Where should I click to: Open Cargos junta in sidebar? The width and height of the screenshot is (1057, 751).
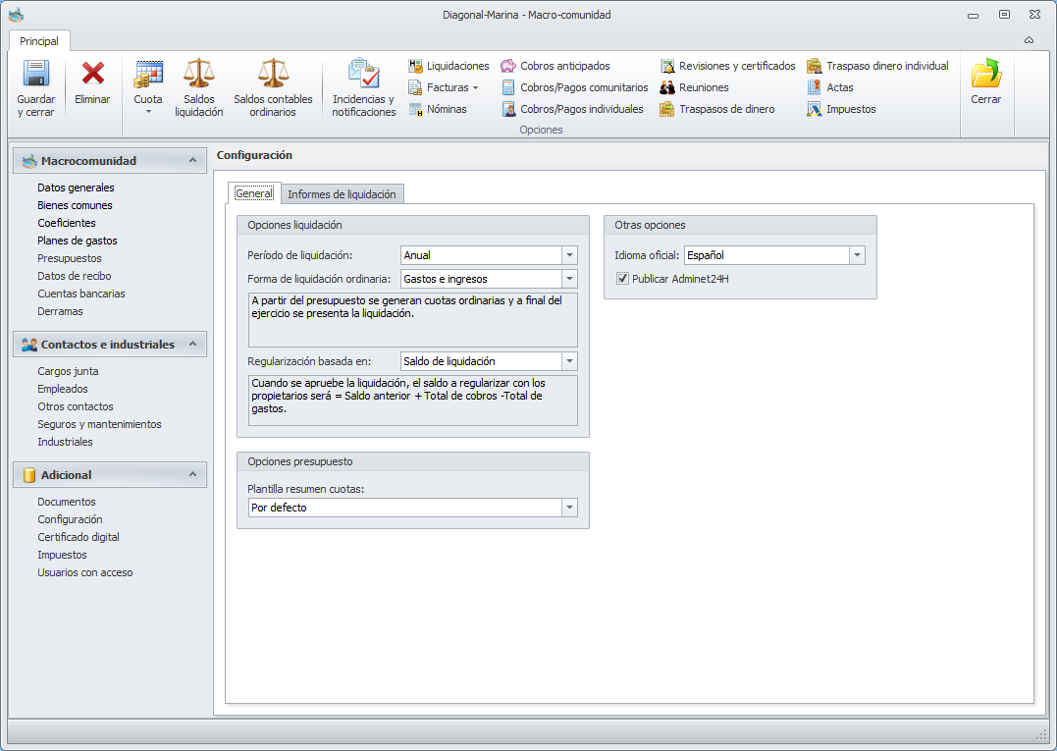[68, 371]
